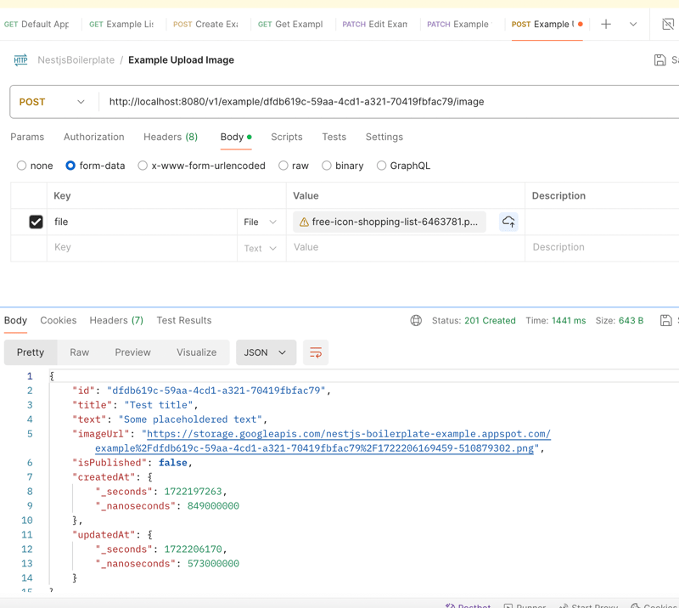Select x-www-form-urlencoded radio button
The height and width of the screenshot is (608, 679).
(143, 166)
